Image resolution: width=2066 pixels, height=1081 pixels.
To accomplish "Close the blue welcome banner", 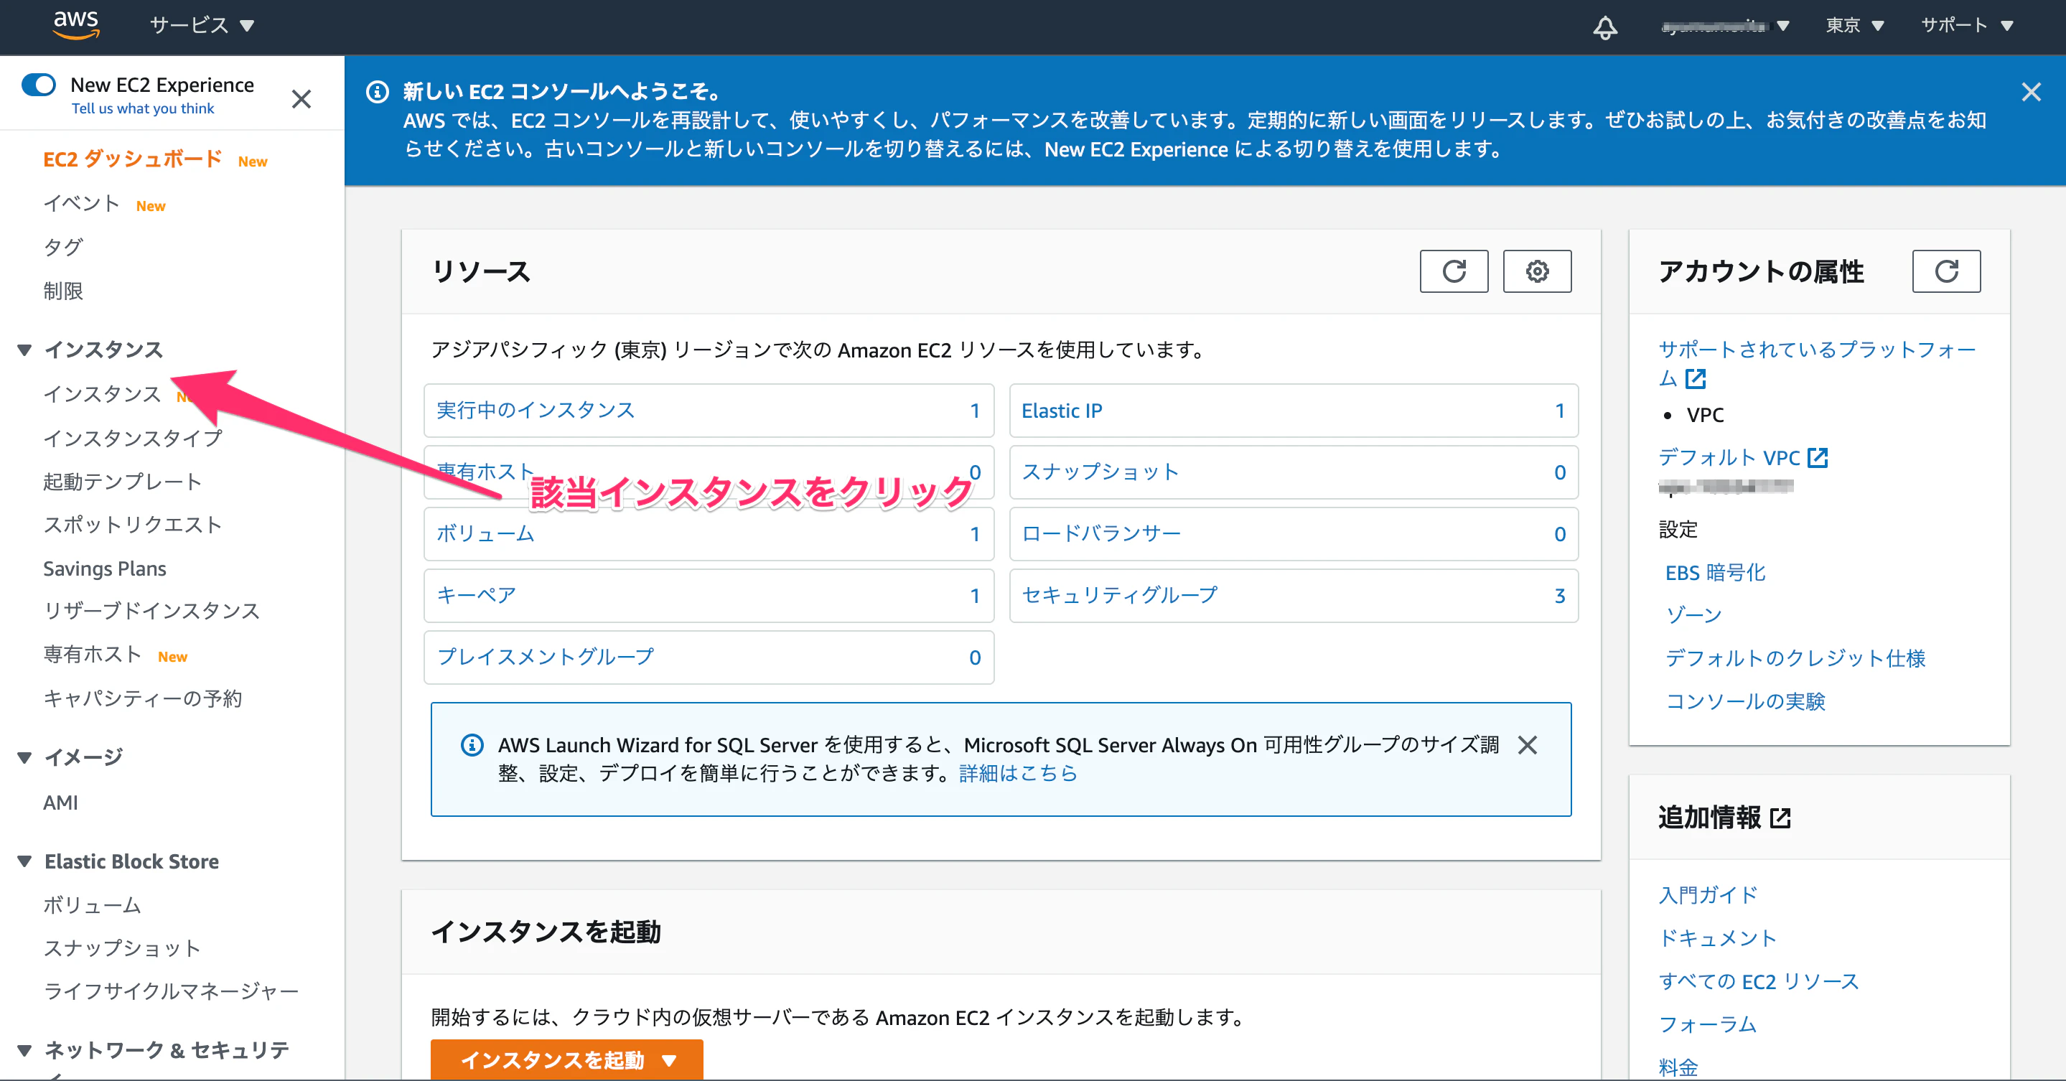I will tap(2031, 91).
